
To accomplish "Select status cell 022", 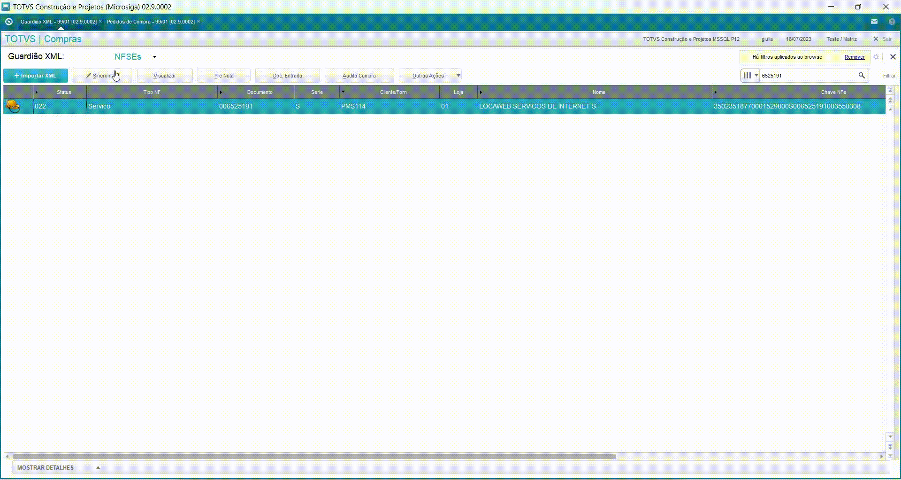I will click(60, 106).
